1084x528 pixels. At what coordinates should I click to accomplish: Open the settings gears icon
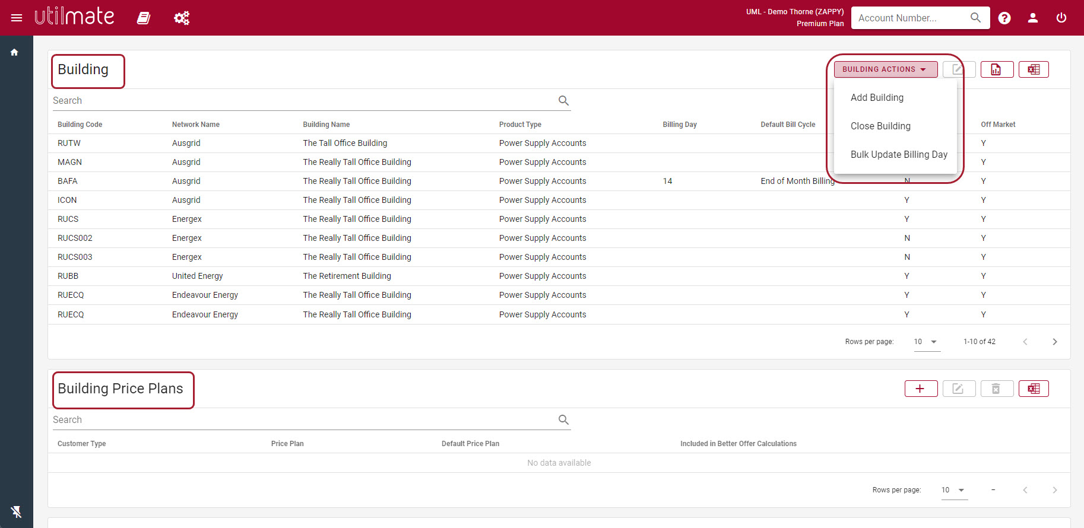pyautogui.click(x=182, y=18)
